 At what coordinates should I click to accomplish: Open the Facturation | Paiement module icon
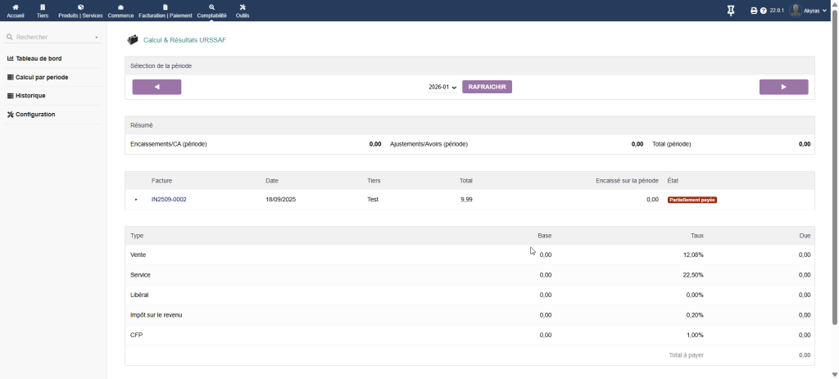pyautogui.click(x=165, y=7)
